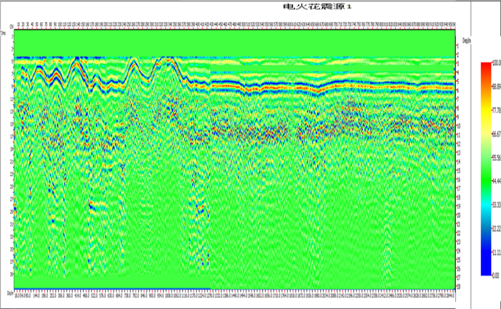This screenshot has height=309, width=501.
Task: Click the 77.78 color scale label
Action: pyautogui.click(x=496, y=110)
